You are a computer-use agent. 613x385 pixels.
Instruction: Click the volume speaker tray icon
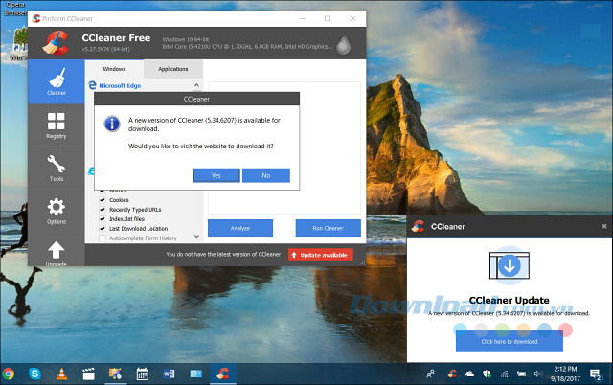point(538,374)
